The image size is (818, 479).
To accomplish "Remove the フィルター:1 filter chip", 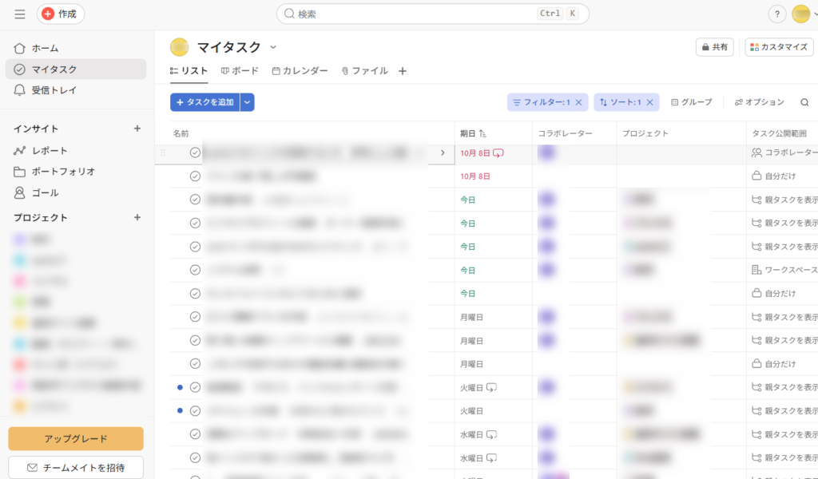I will (x=579, y=102).
